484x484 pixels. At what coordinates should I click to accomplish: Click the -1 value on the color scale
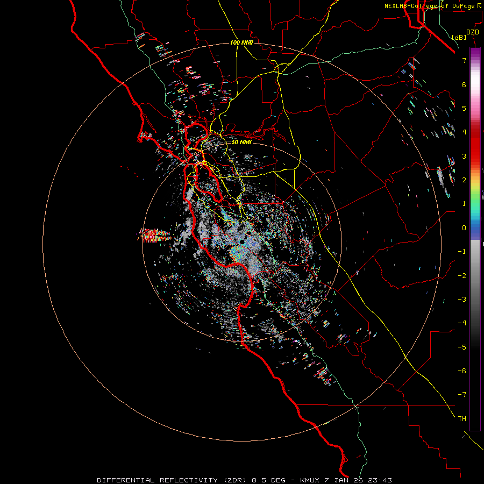click(462, 252)
